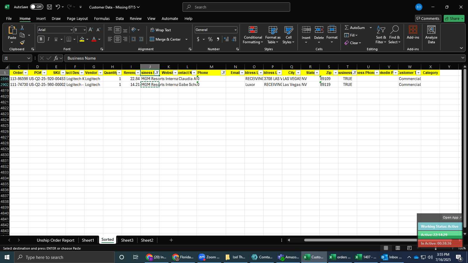Click the Decrease Indent icon
The height and width of the screenshot is (263, 468).
coord(134,39)
